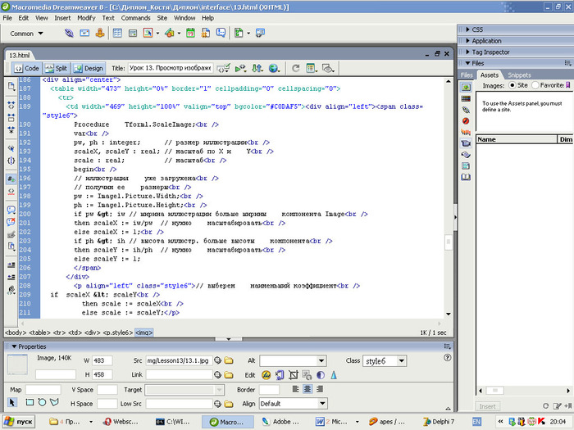Switch to Delphi 7 in taskbar

[439, 422]
